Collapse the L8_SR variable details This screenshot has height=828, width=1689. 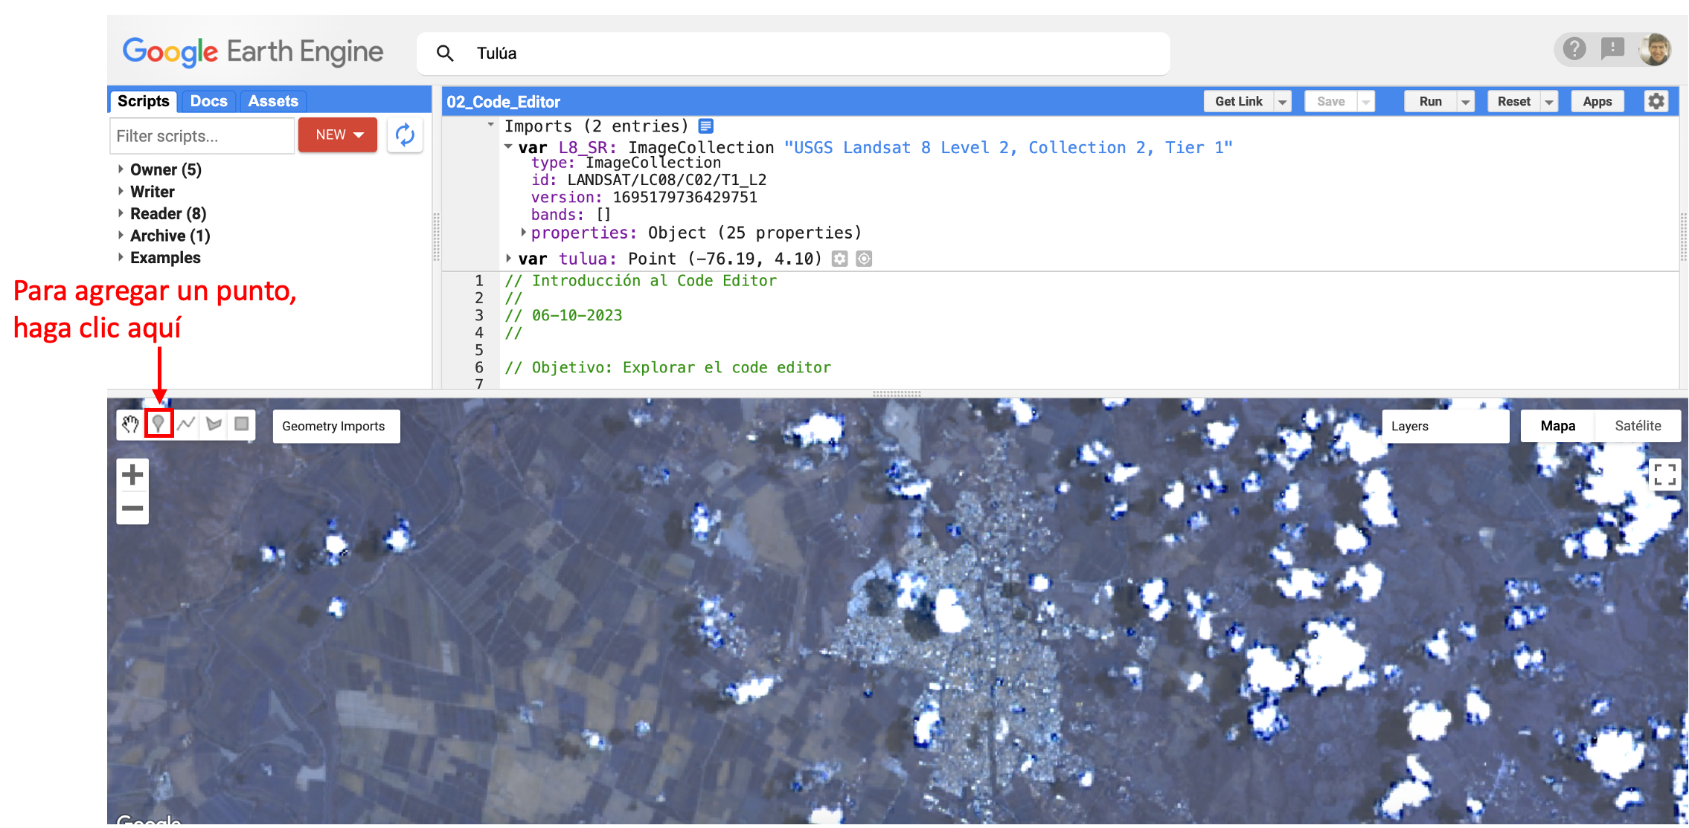click(508, 146)
